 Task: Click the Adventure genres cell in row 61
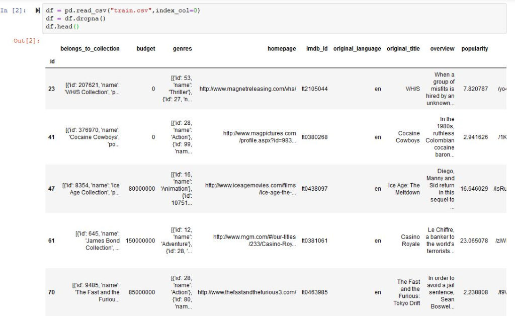pos(177,241)
